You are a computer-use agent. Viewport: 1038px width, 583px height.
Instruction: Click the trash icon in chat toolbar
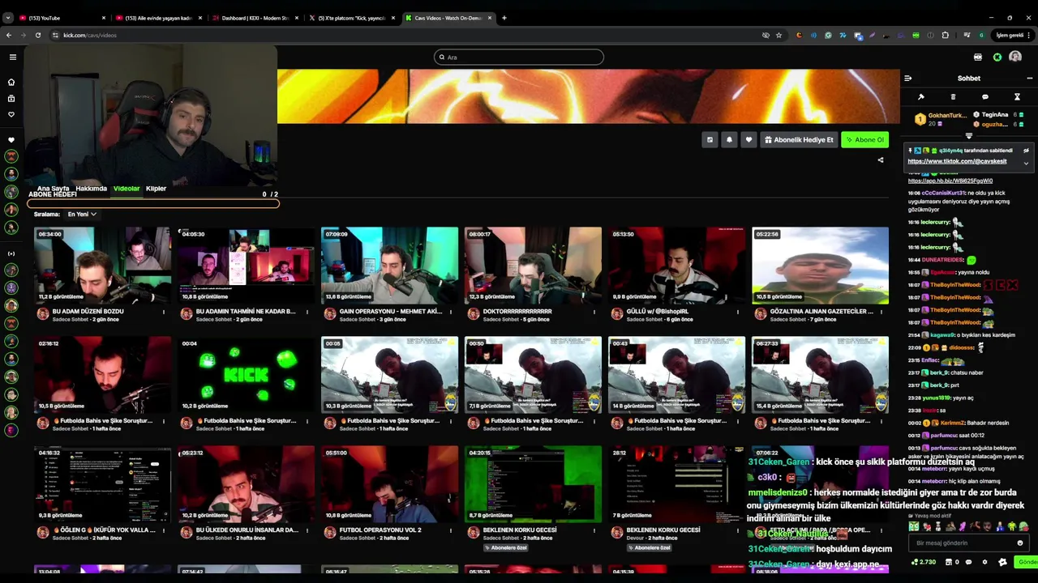point(953,97)
